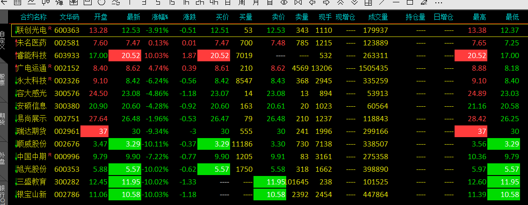Click the left arrow navigation icon
528x205 pixels.
click(x=312, y=2)
